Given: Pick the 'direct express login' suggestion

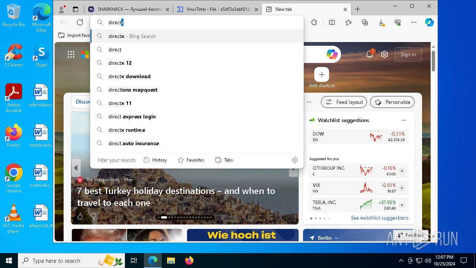Looking at the screenshot, I should pyautogui.click(x=197, y=117).
